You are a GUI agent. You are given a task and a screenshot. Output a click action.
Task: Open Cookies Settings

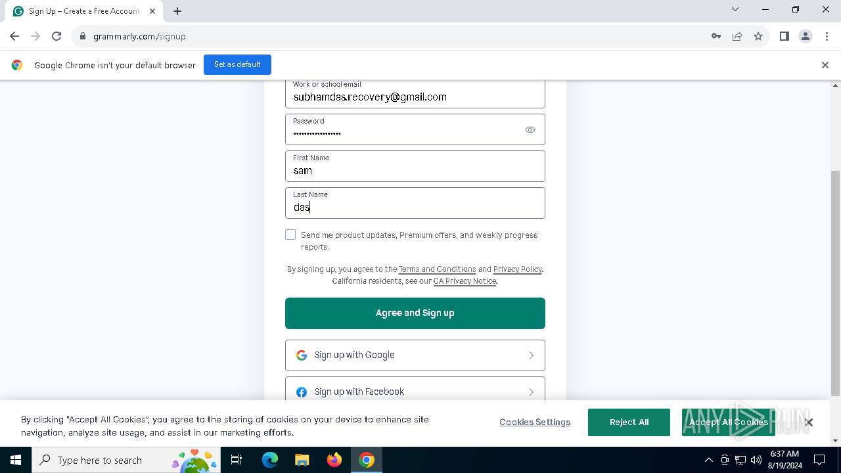pyautogui.click(x=535, y=422)
